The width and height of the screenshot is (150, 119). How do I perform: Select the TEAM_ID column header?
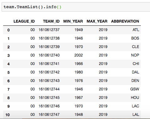(x=51, y=21)
